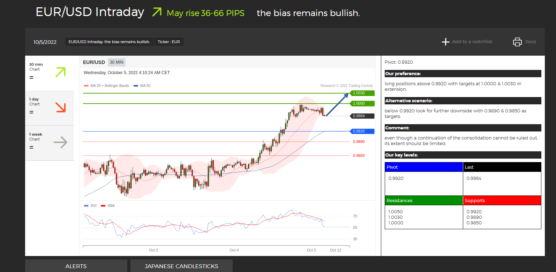
Task: Click the 0.9850 support level label
Action: tap(359, 156)
